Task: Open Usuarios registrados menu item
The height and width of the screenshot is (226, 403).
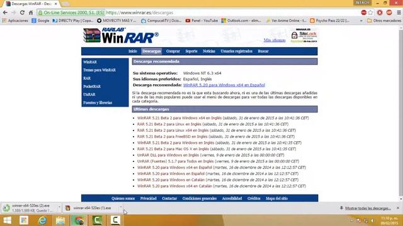Action: point(237,51)
